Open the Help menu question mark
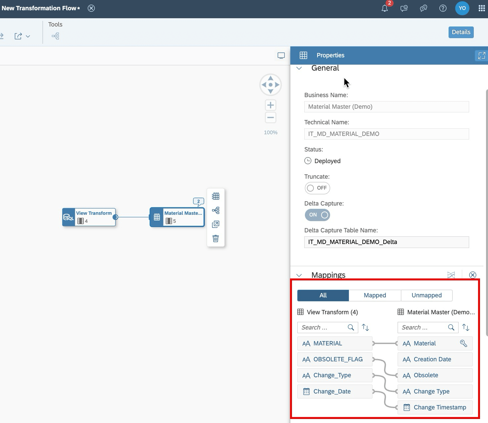Image resolution: width=488 pixels, height=423 pixels. (x=443, y=8)
